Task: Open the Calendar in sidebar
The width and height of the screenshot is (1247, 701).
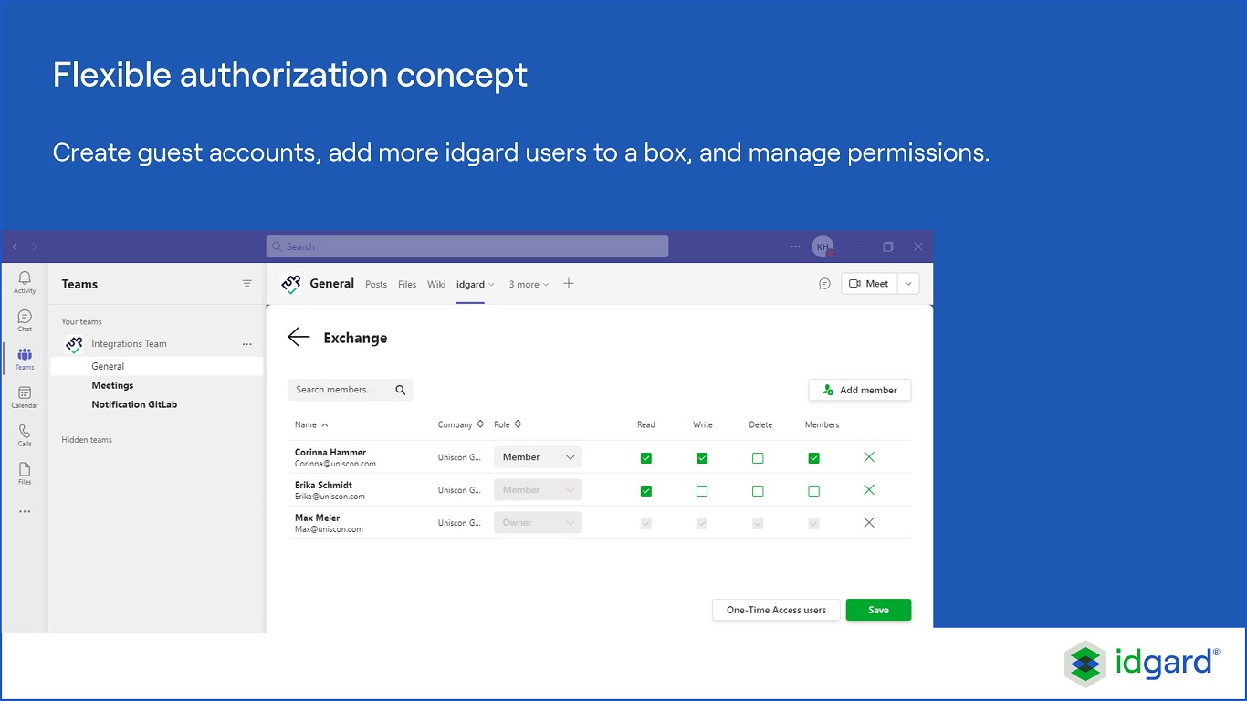Action: pyautogui.click(x=25, y=397)
